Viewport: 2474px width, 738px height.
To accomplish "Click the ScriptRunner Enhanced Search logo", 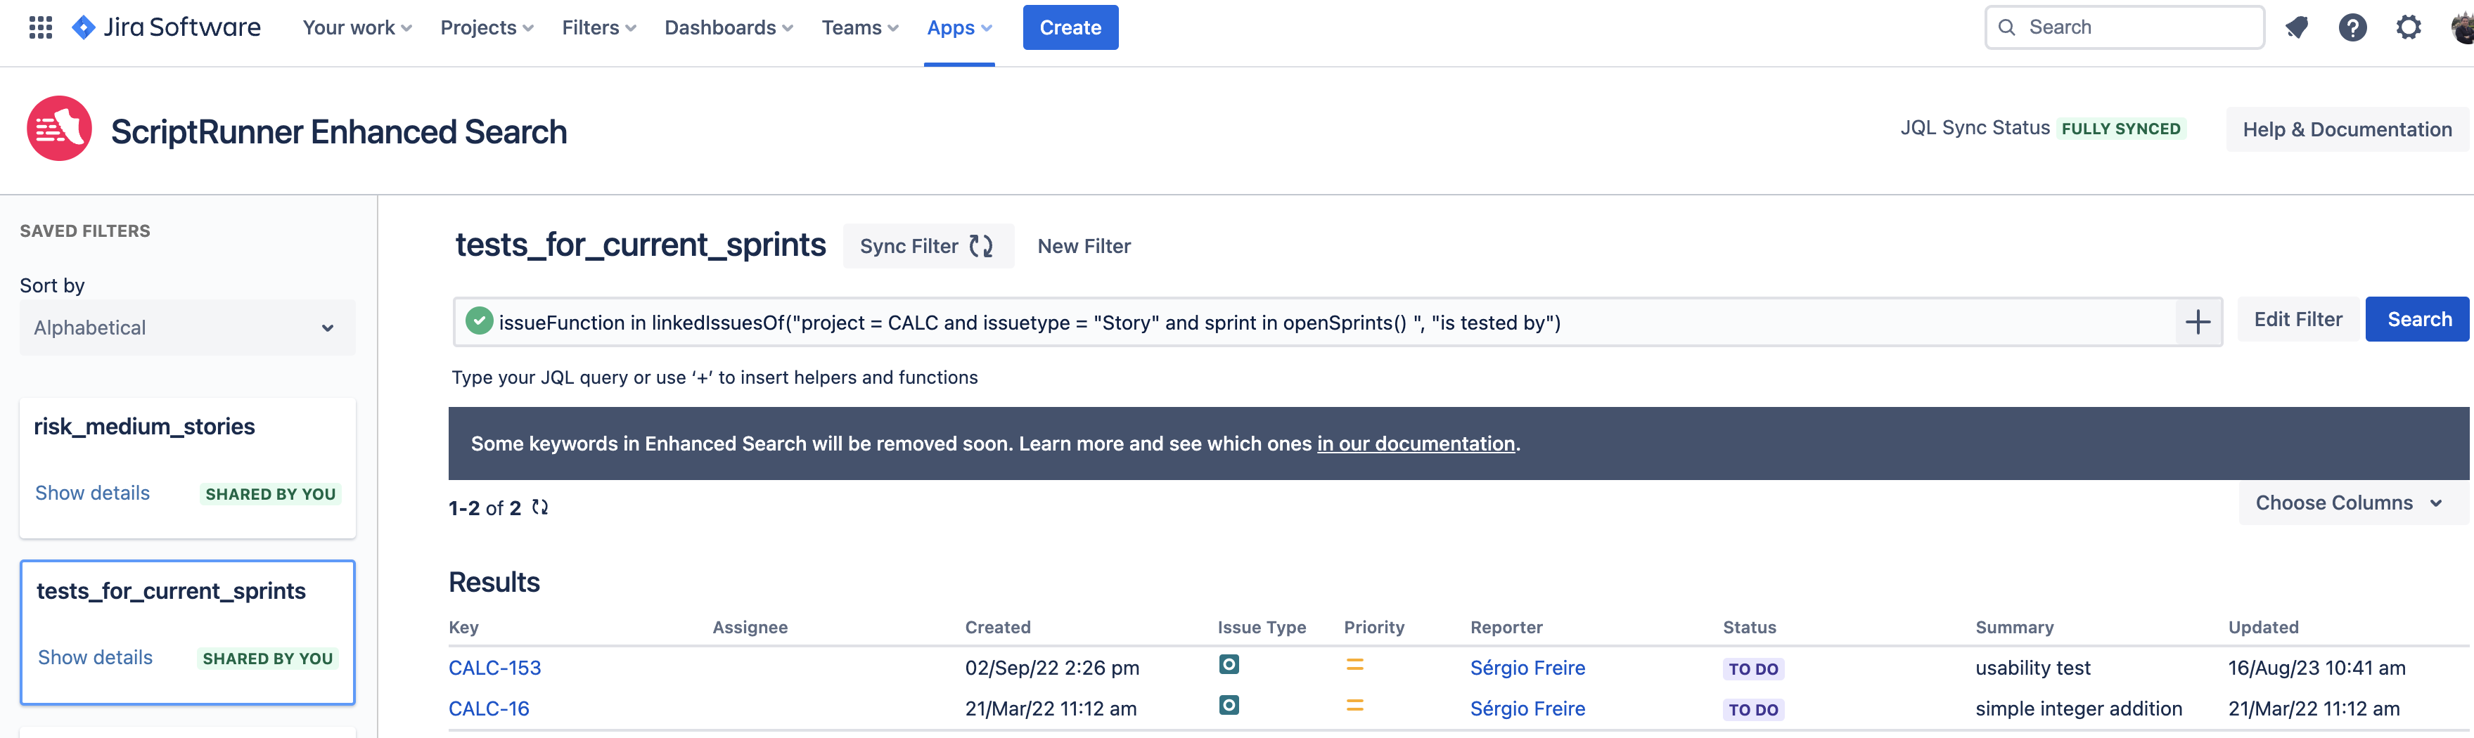I will pyautogui.click(x=60, y=129).
